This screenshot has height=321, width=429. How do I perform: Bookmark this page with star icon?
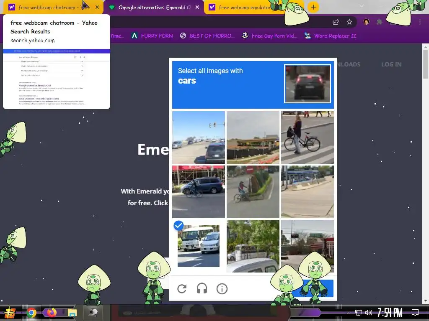[x=349, y=22]
